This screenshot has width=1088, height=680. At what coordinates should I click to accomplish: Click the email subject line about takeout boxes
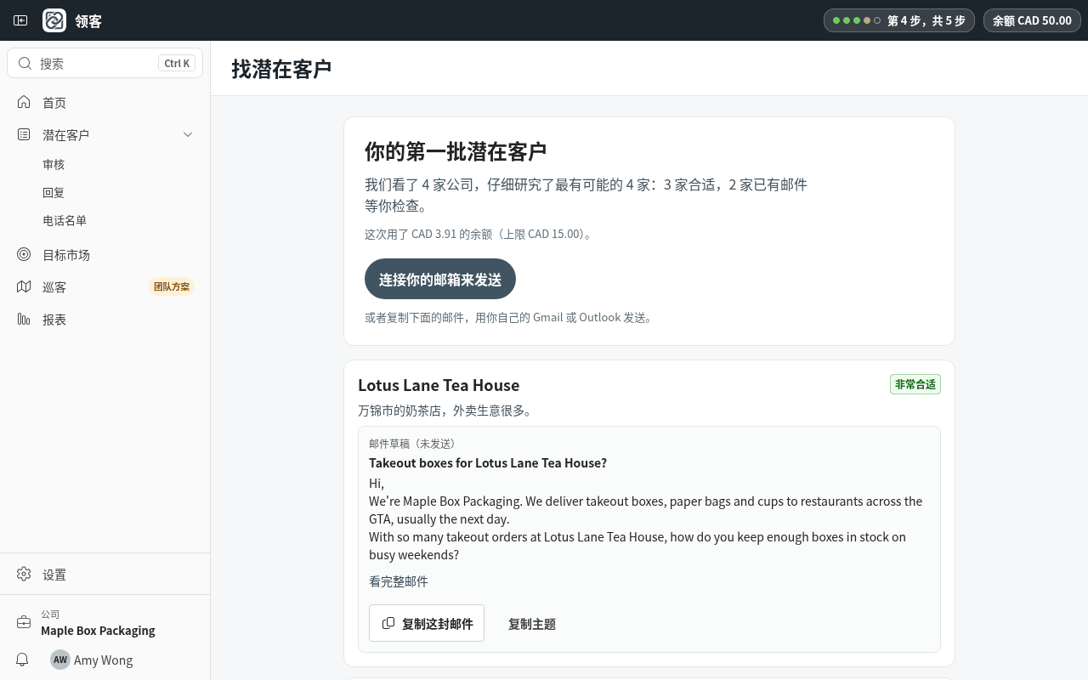point(488,462)
